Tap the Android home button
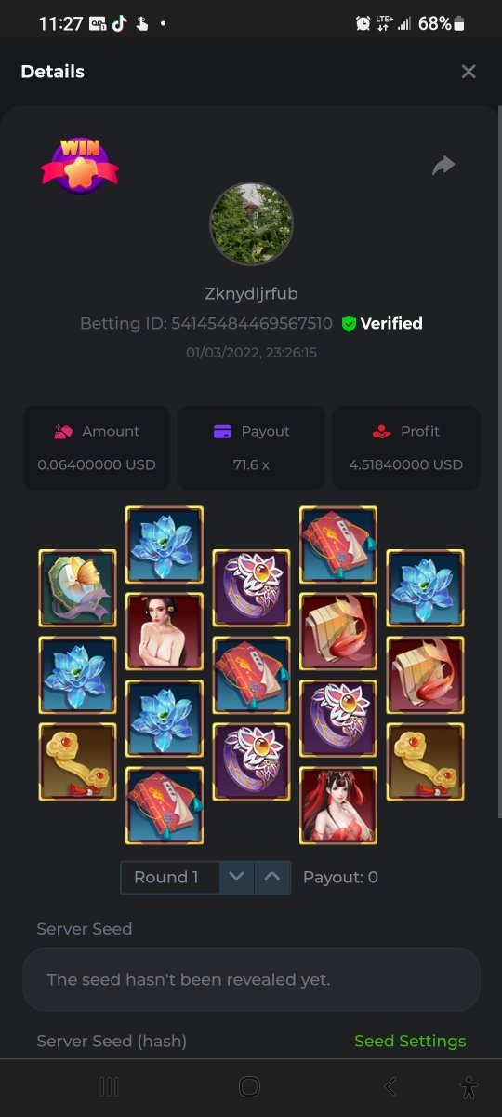The width and height of the screenshot is (502, 1117). [249, 1086]
